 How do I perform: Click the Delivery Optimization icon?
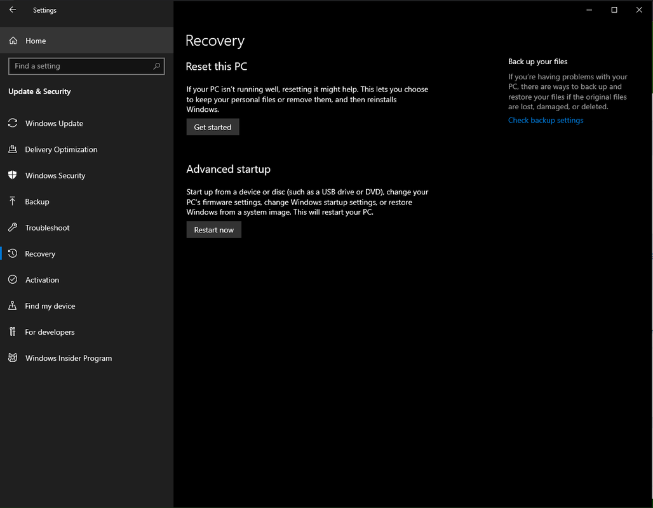(x=13, y=149)
